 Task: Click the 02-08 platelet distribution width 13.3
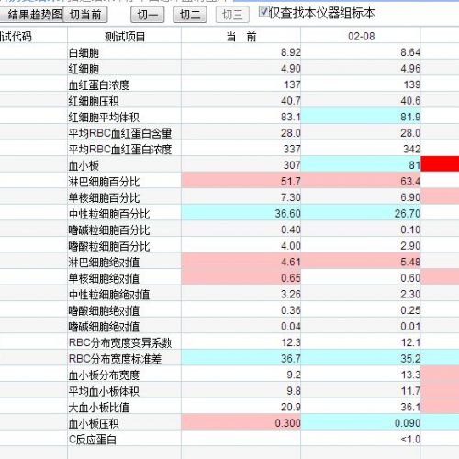(410, 375)
